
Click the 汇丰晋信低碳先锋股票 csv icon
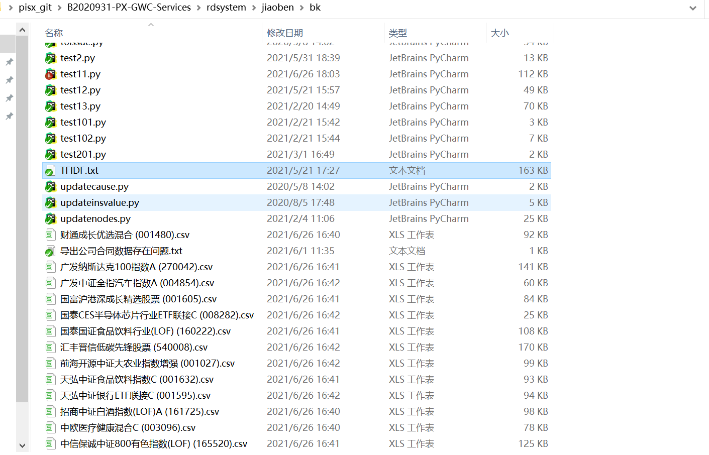(50, 347)
